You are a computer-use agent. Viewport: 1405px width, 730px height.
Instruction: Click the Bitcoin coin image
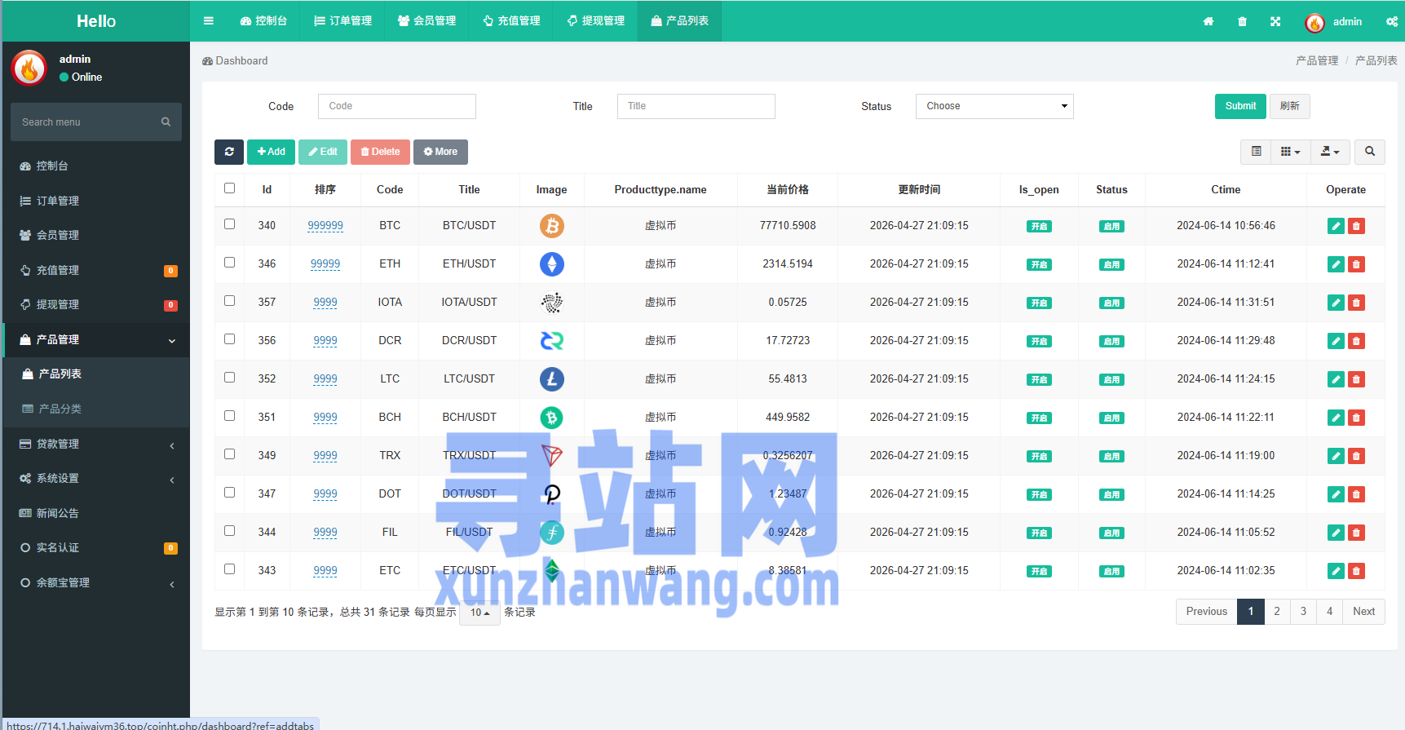(x=552, y=226)
